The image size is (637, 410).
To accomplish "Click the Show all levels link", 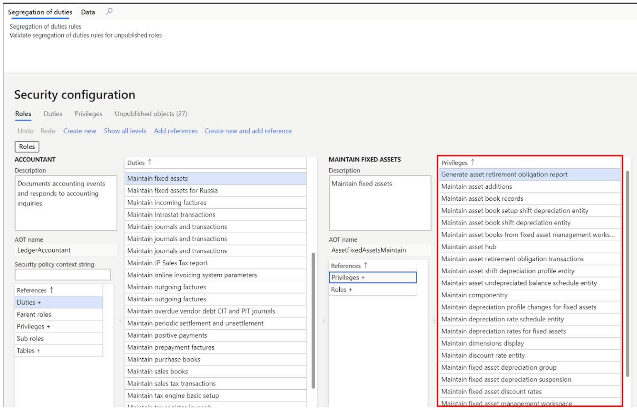I will (x=125, y=131).
